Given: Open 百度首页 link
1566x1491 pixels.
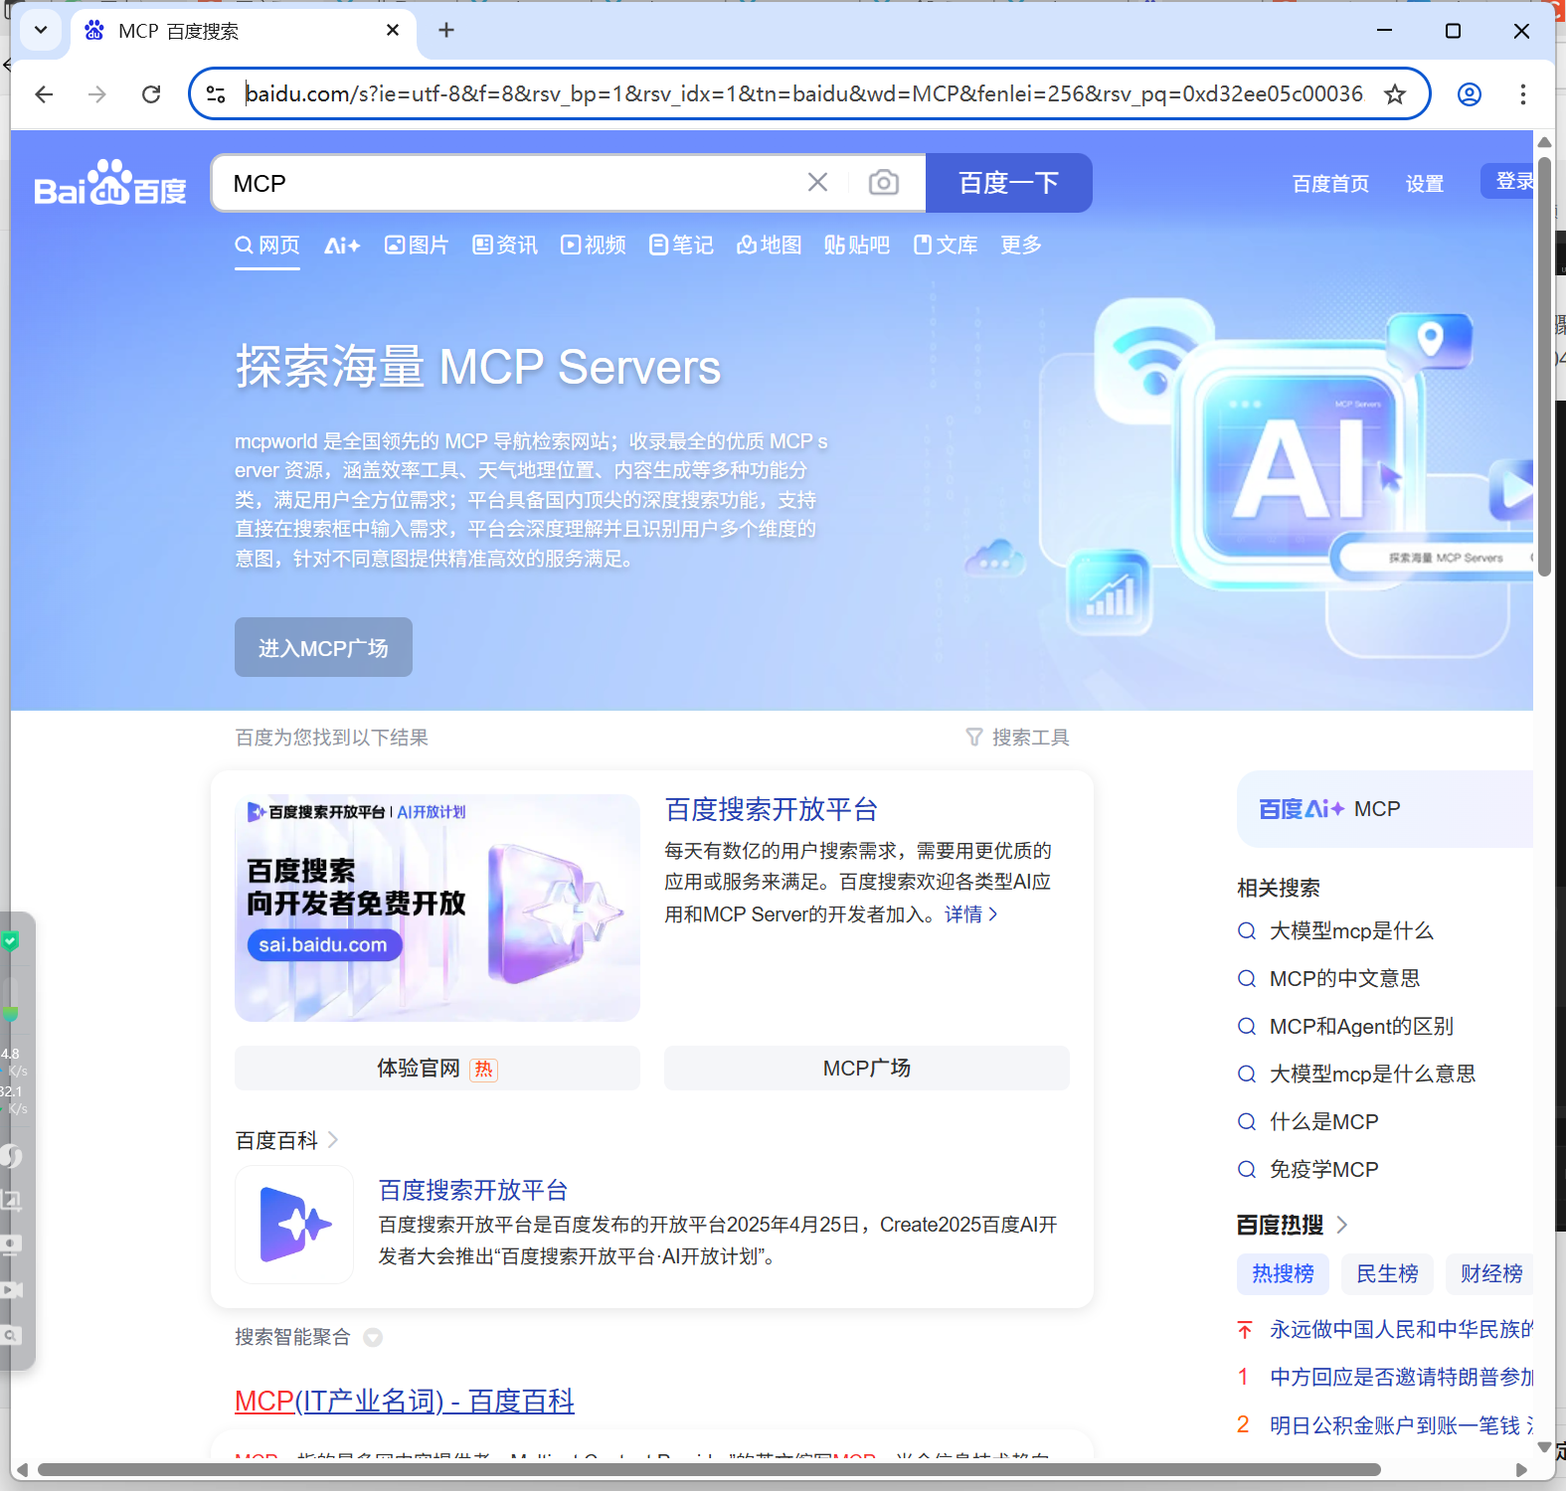Looking at the screenshot, I should [1330, 184].
